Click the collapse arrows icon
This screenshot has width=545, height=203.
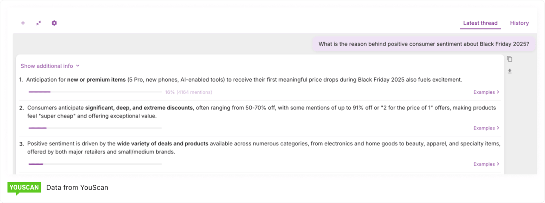pyautogui.click(x=39, y=23)
